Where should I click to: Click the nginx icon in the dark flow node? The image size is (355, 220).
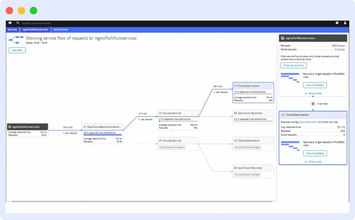(x=10, y=127)
